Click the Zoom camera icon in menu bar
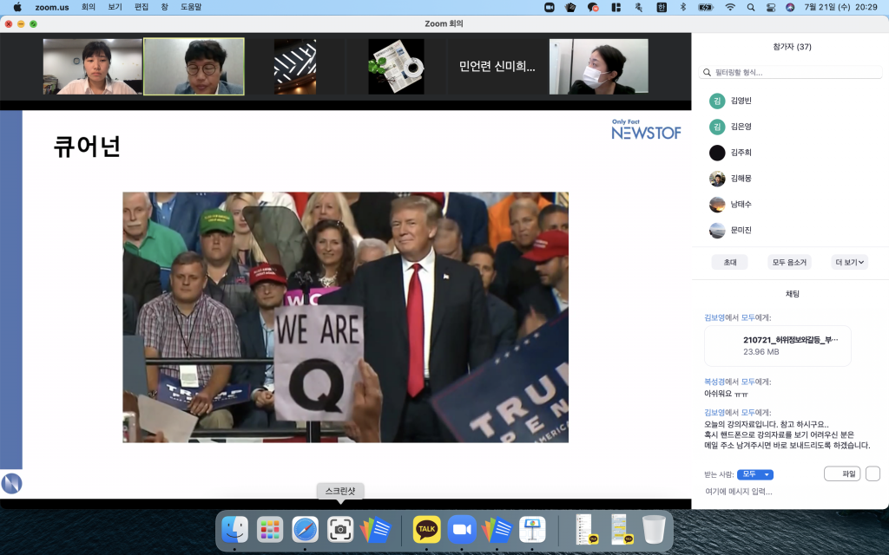889x555 pixels. point(549,7)
